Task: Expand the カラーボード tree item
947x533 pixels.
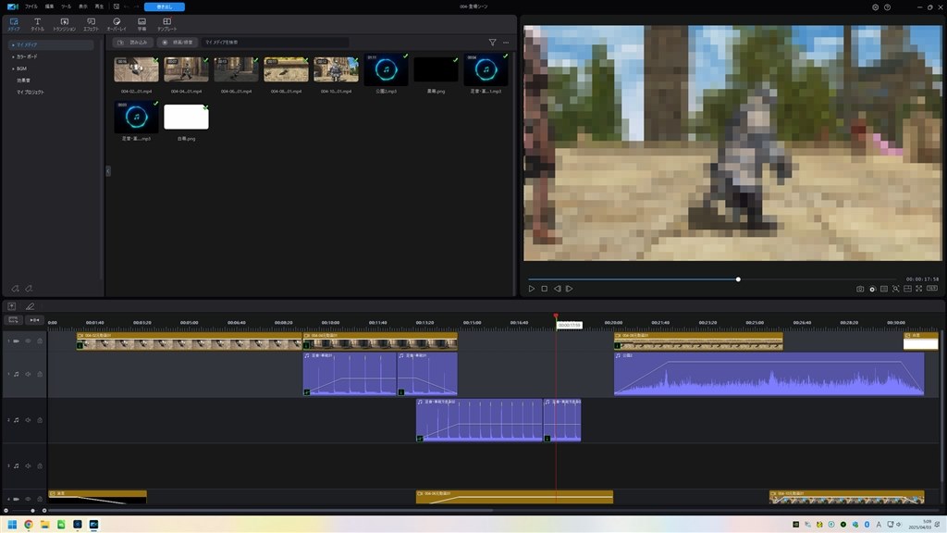Action: [13, 56]
